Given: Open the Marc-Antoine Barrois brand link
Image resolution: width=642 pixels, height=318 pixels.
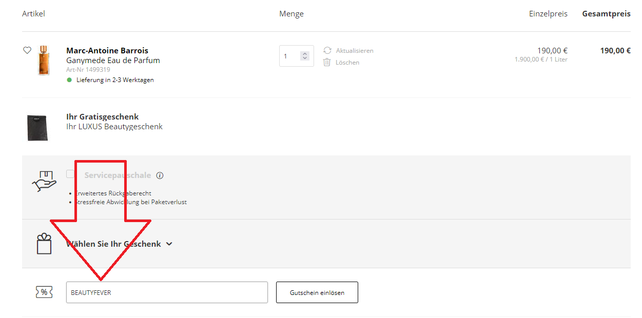Looking at the screenshot, I should 107,50.
